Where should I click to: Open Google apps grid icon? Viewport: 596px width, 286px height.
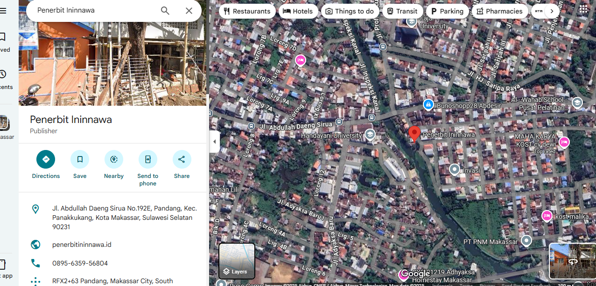(583, 9)
